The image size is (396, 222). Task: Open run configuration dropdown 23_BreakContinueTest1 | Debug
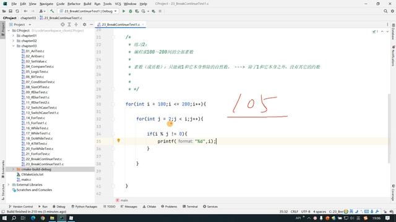click(x=88, y=11)
